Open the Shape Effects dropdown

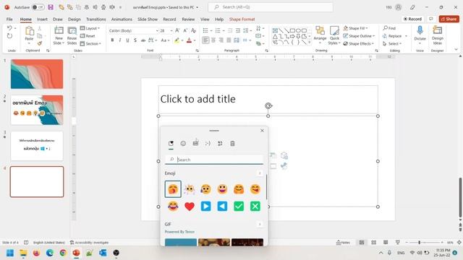coord(358,43)
